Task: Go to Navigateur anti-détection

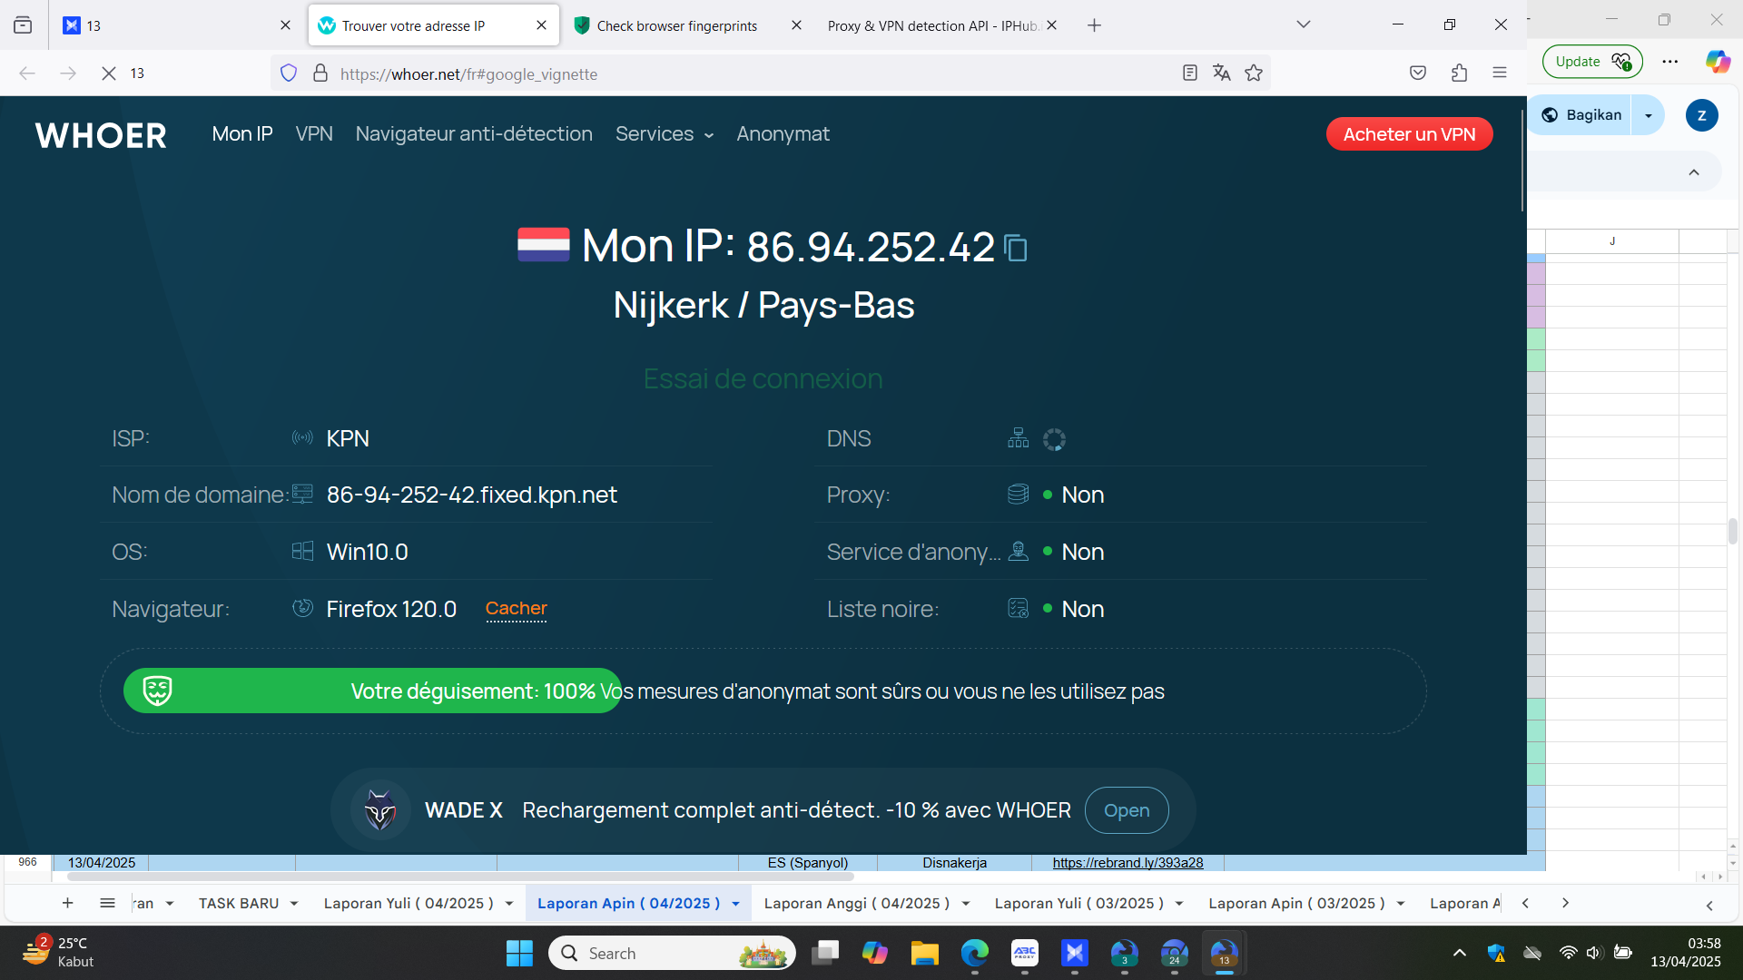Action: tap(474, 134)
